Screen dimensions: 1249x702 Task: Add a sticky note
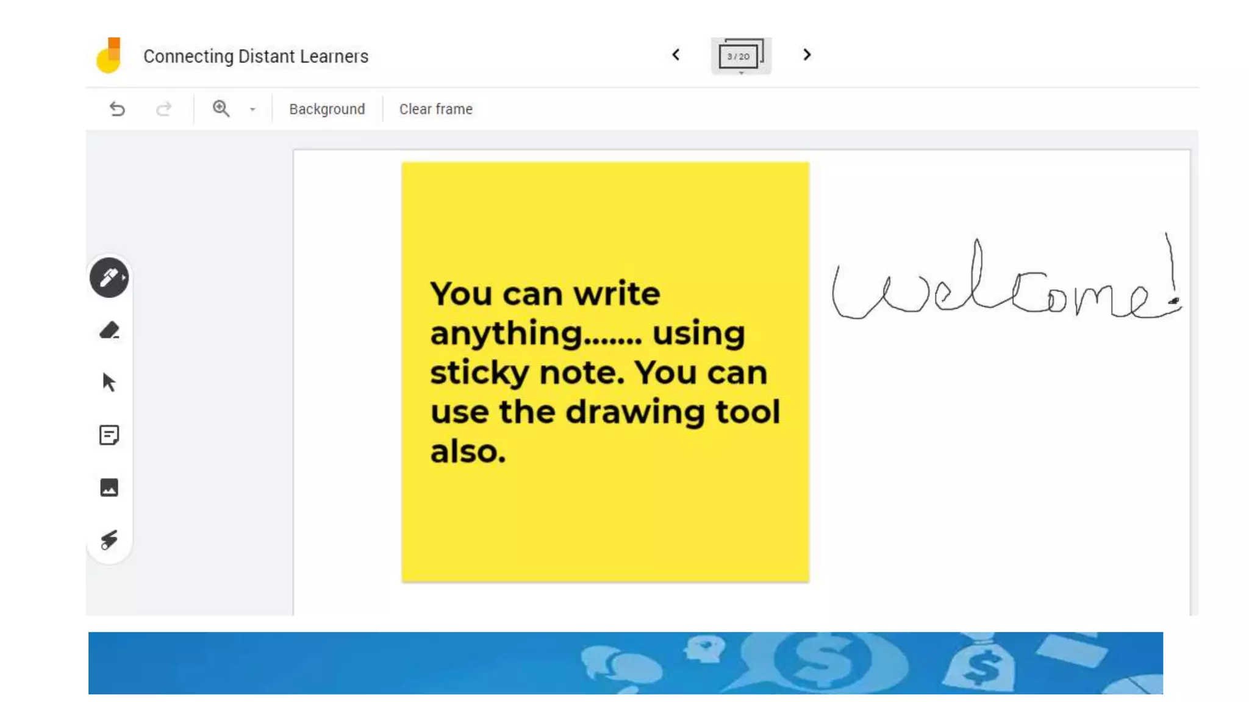[109, 435]
